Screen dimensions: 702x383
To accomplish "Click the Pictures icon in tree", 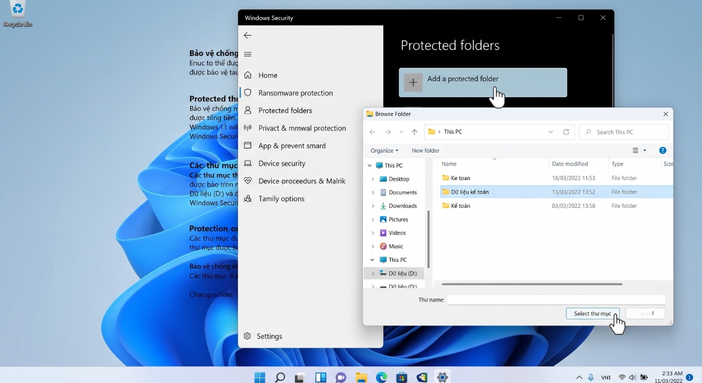I will point(383,219).
